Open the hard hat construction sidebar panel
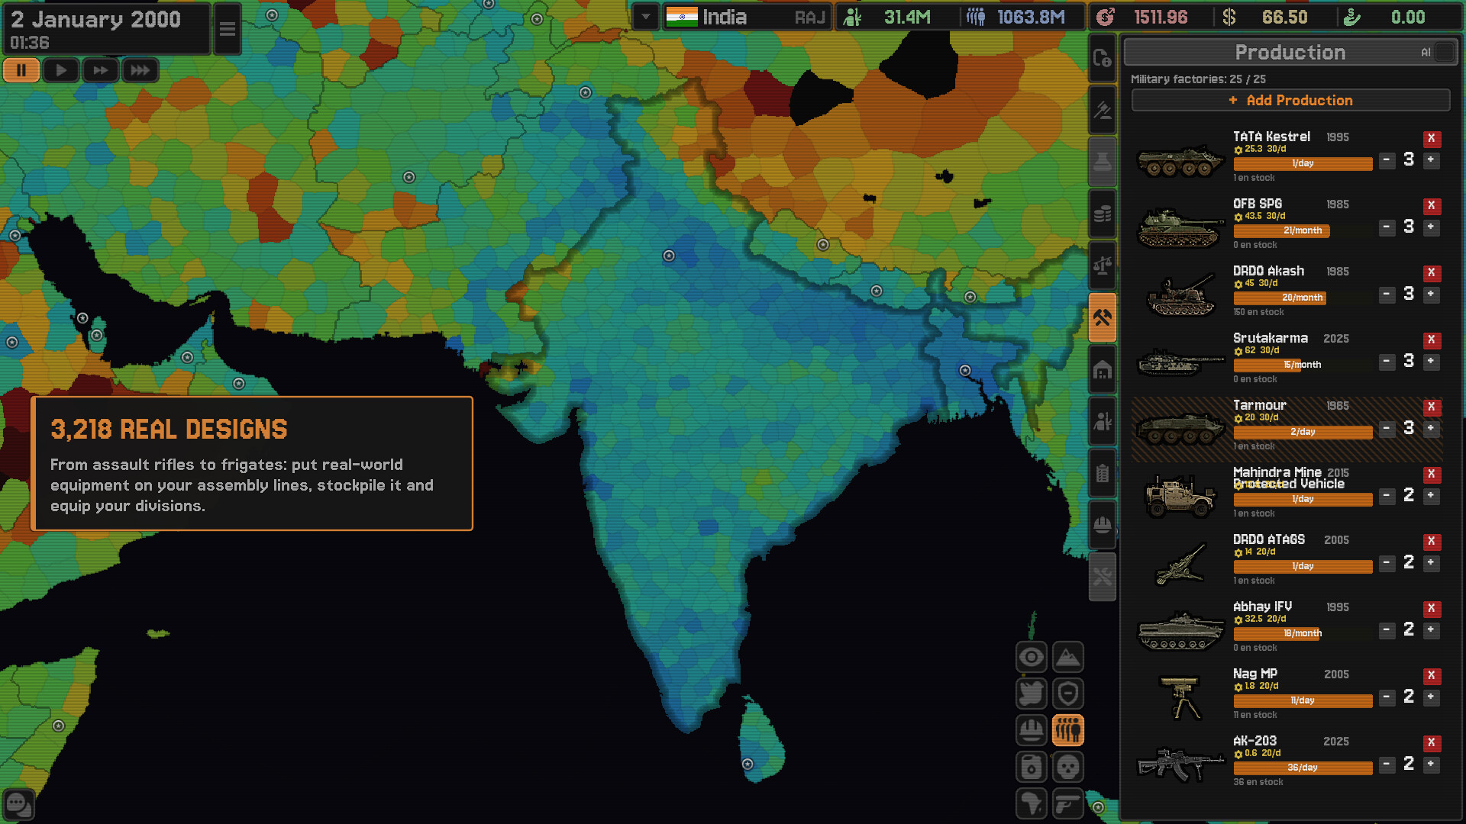Image resolution: width=1466 pixels, height=824 pixels. [1102, 525]
